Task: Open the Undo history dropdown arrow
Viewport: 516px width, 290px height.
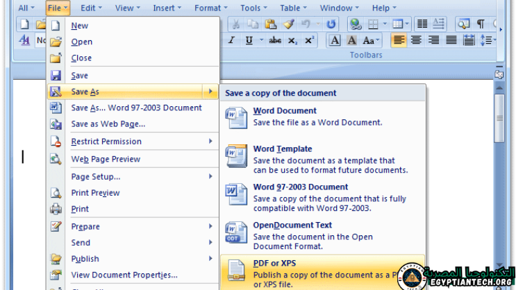Action: 318,24
